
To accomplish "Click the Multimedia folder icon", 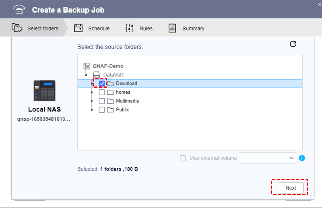I will tap(110, 101).
